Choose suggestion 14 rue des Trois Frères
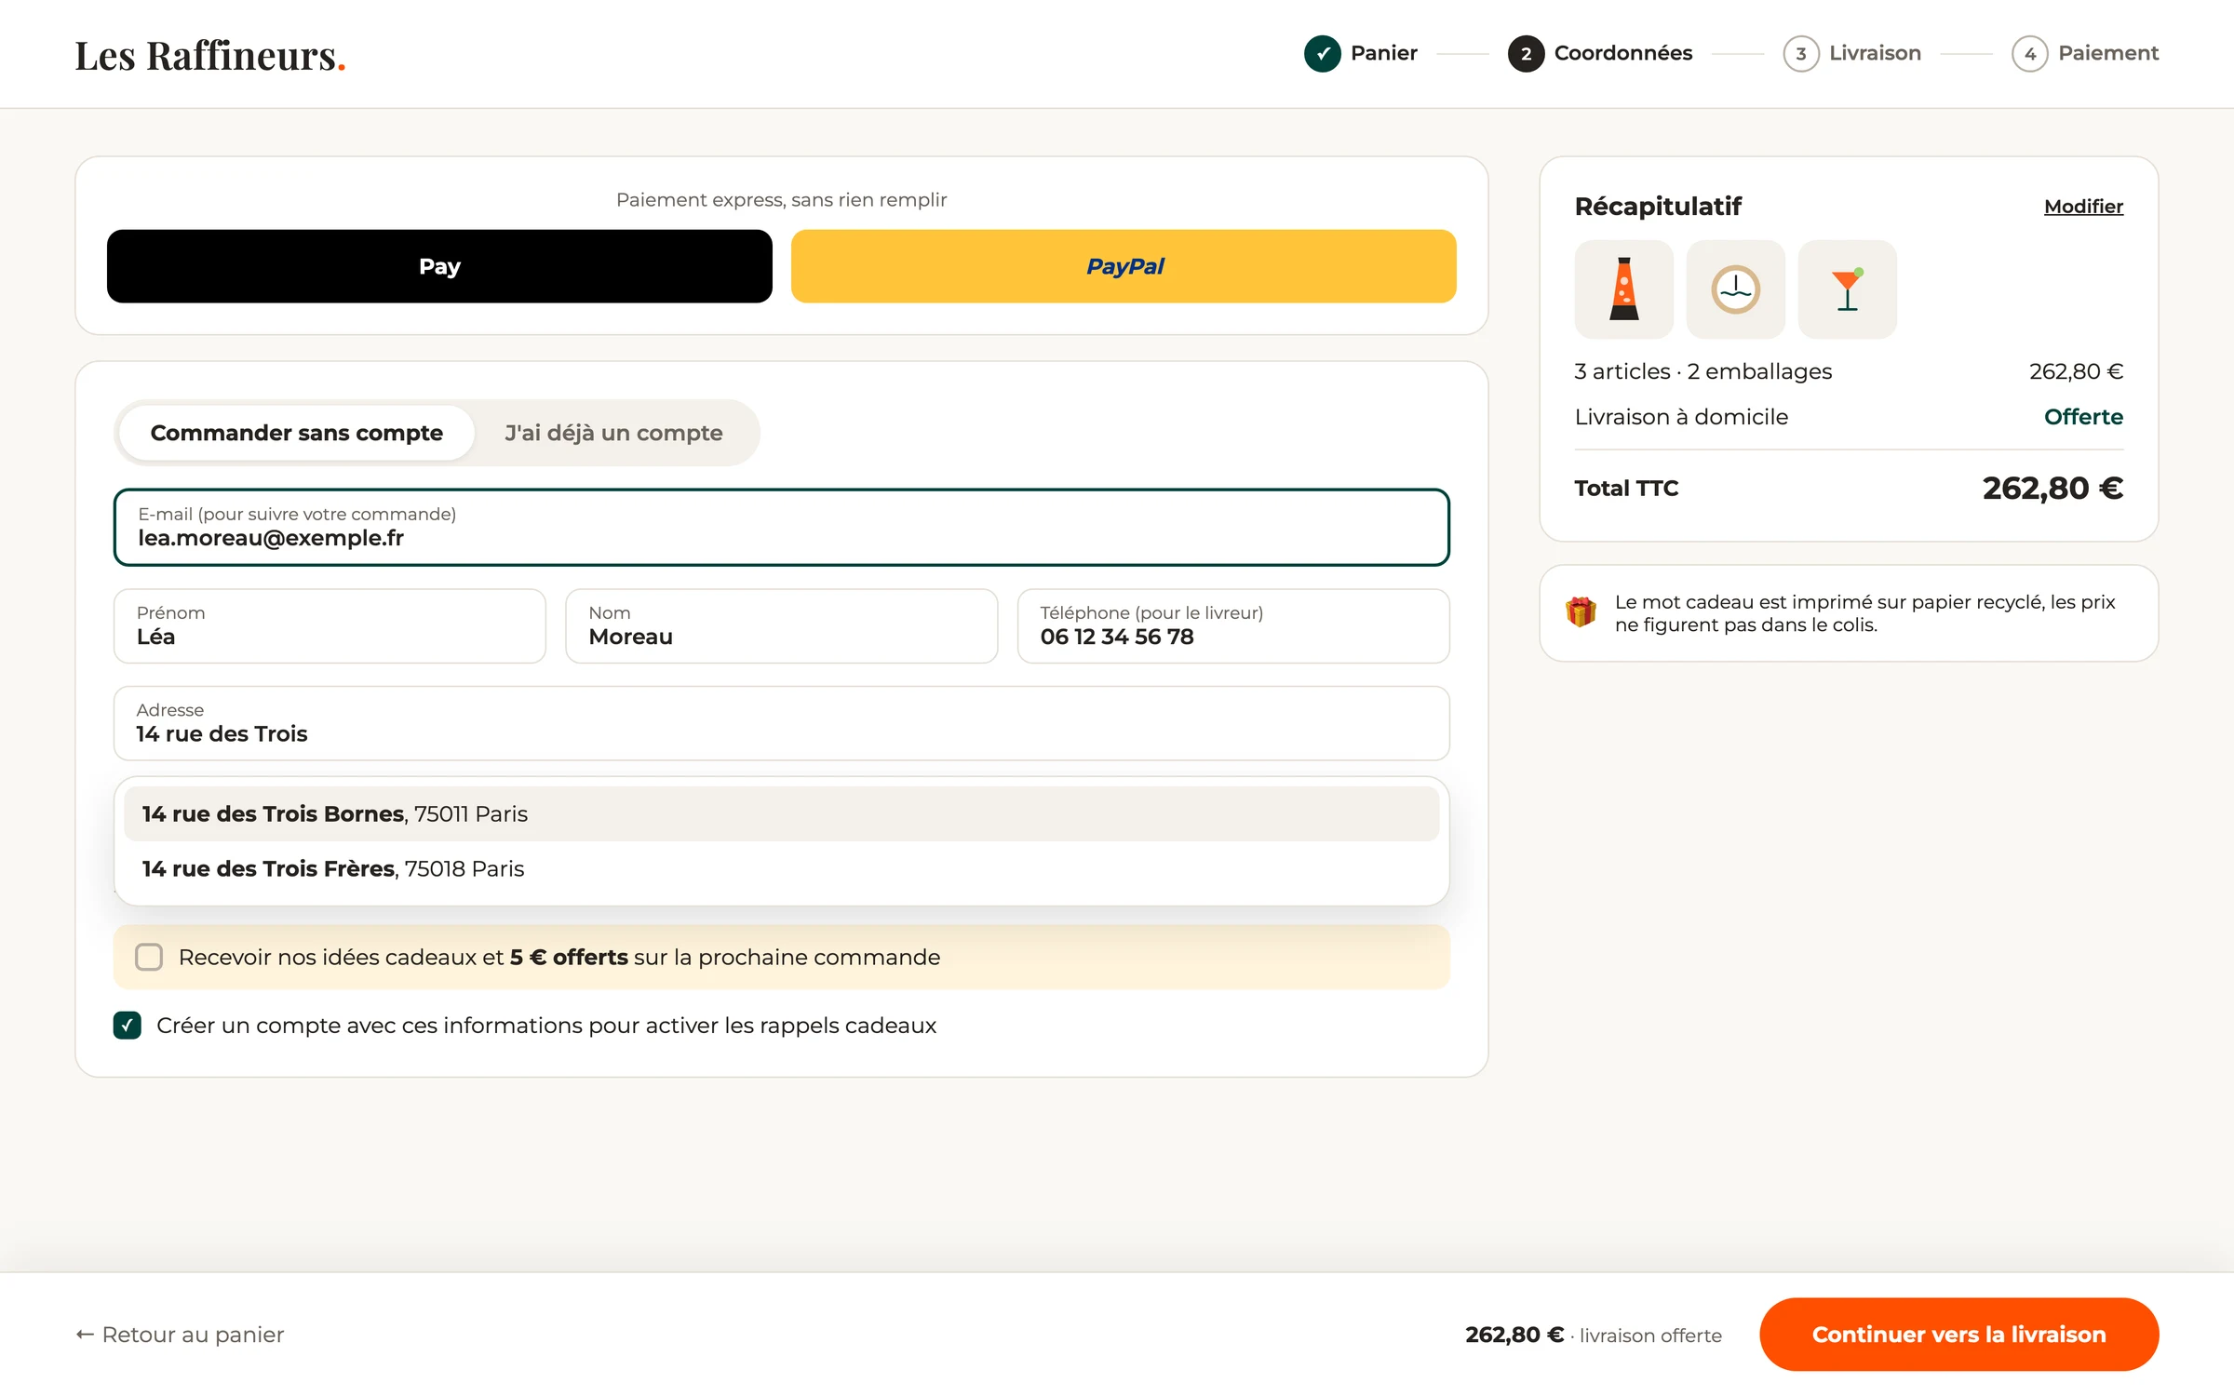Screen dimensions: 2234x1396 click(782, 868)
